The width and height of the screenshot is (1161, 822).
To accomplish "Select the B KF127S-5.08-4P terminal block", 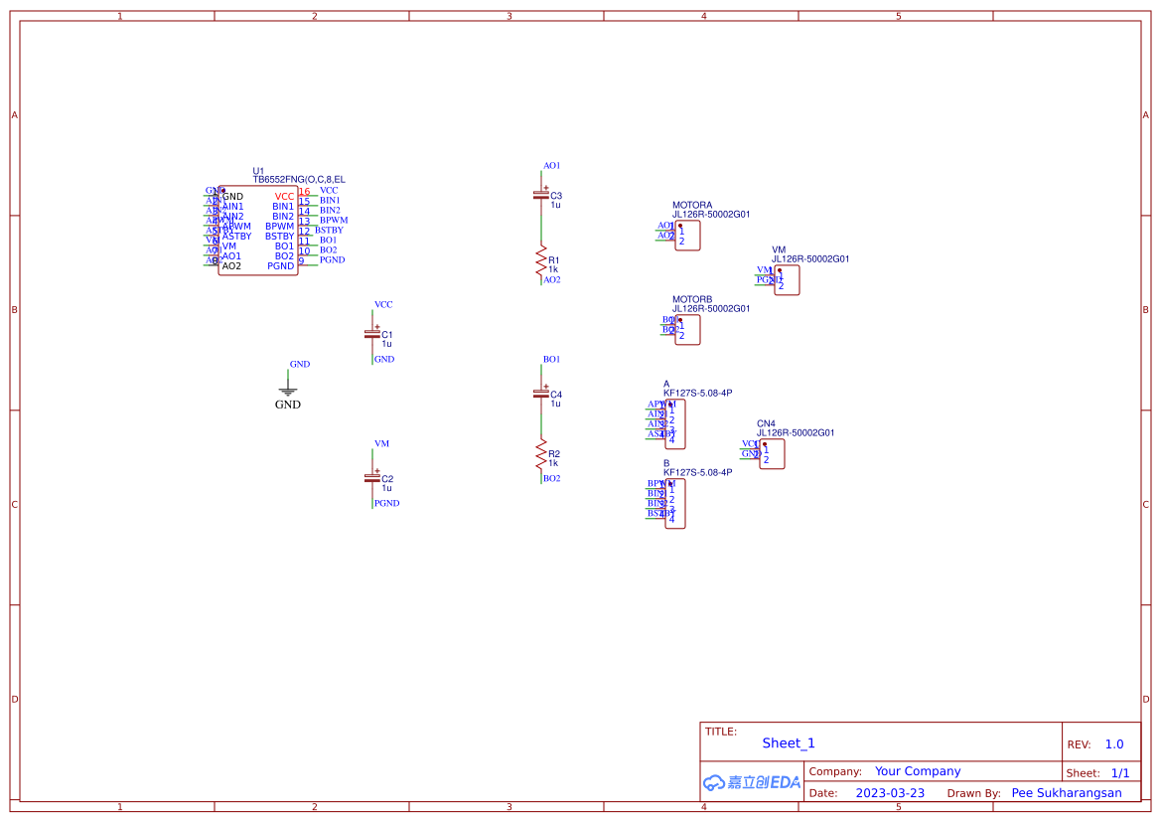I will [x=675, y=505].
